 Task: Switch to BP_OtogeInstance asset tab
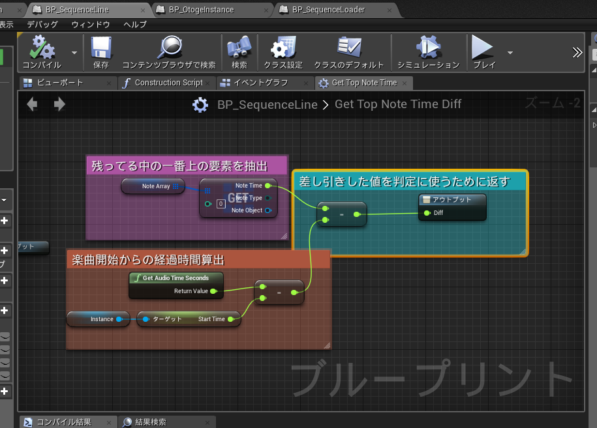click(x=202, y=10)
